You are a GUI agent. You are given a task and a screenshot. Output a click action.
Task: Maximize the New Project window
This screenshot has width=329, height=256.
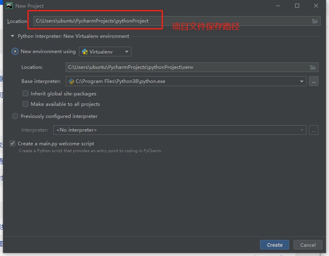297,6
